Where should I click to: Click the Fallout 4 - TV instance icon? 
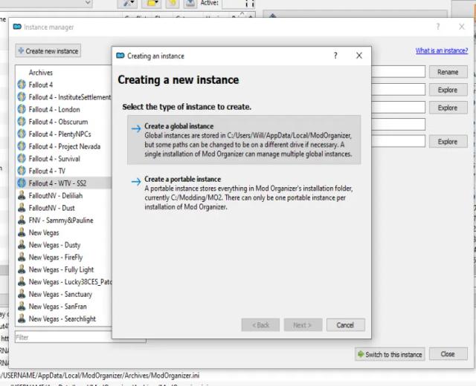(22, 171)
